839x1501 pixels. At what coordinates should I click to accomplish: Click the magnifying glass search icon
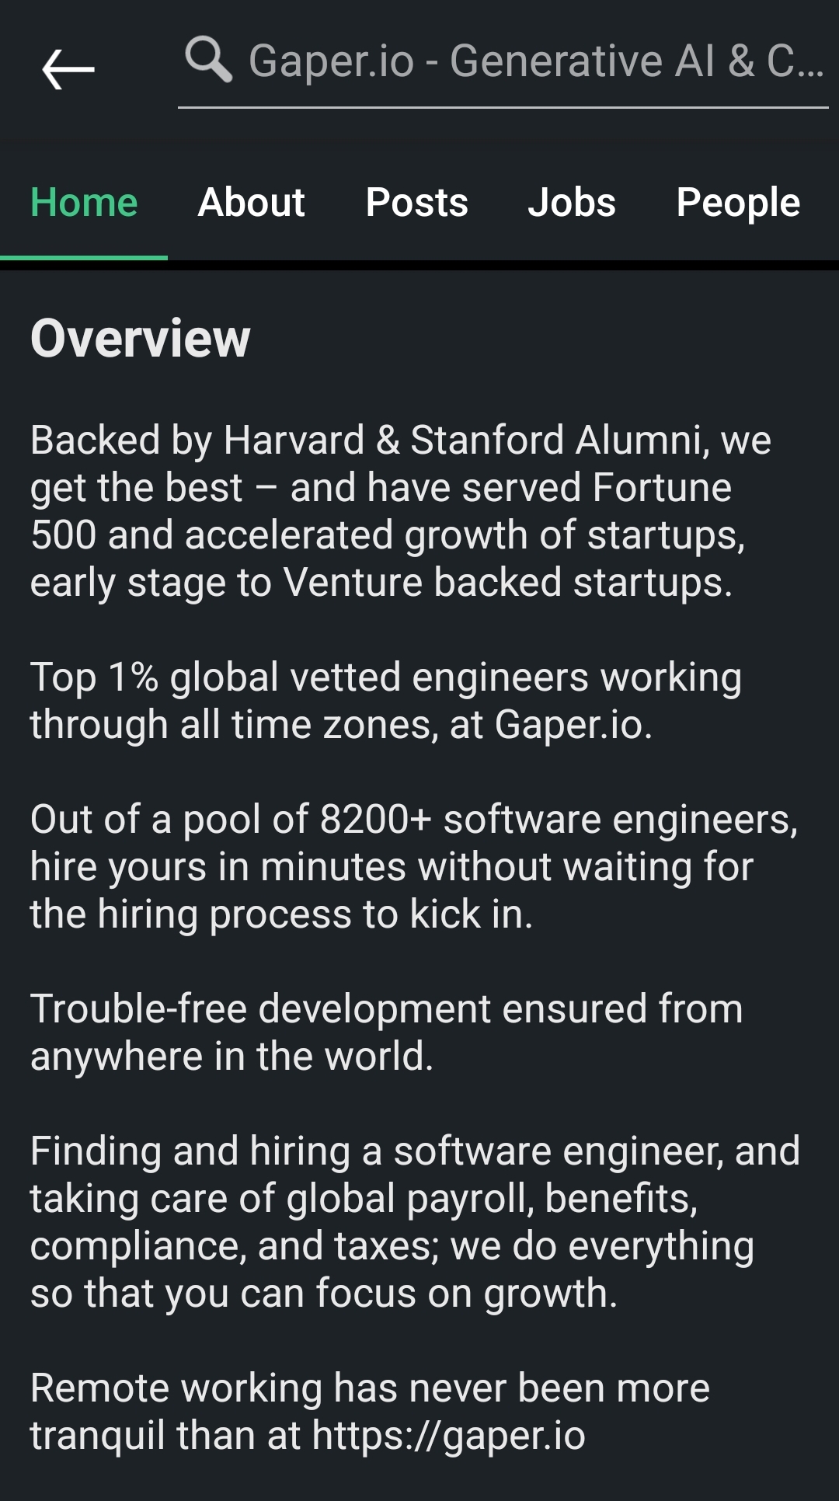click(x=208, y=60)
